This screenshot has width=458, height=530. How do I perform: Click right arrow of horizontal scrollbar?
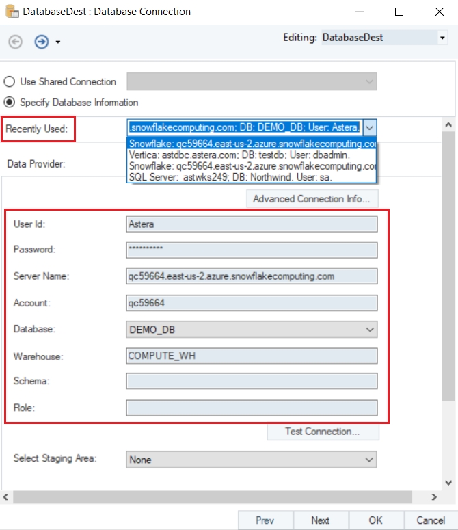point(433,497)
